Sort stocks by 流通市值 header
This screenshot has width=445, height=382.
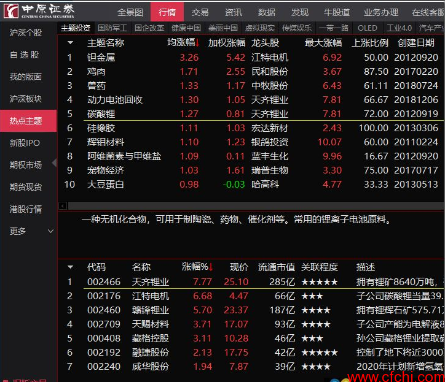[277, 267]
